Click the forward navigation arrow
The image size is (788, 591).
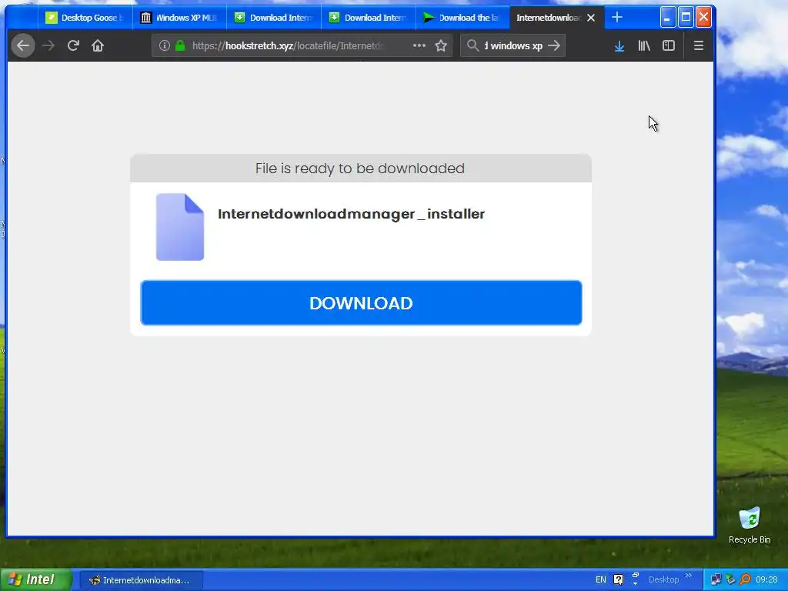click(48, 45)
